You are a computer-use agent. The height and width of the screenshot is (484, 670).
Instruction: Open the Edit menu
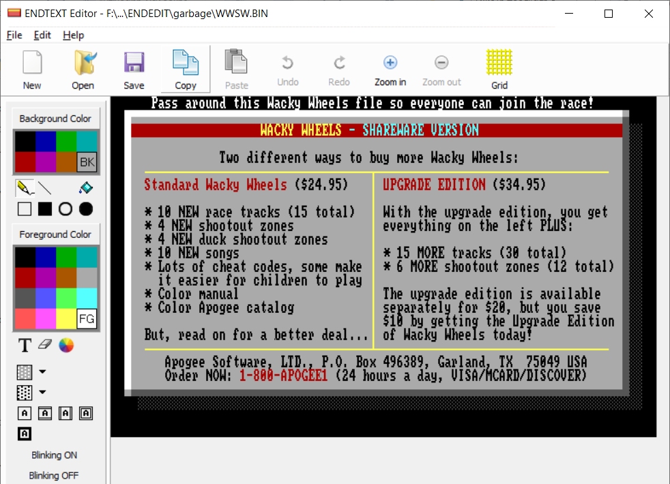click(x=42, y=35)
